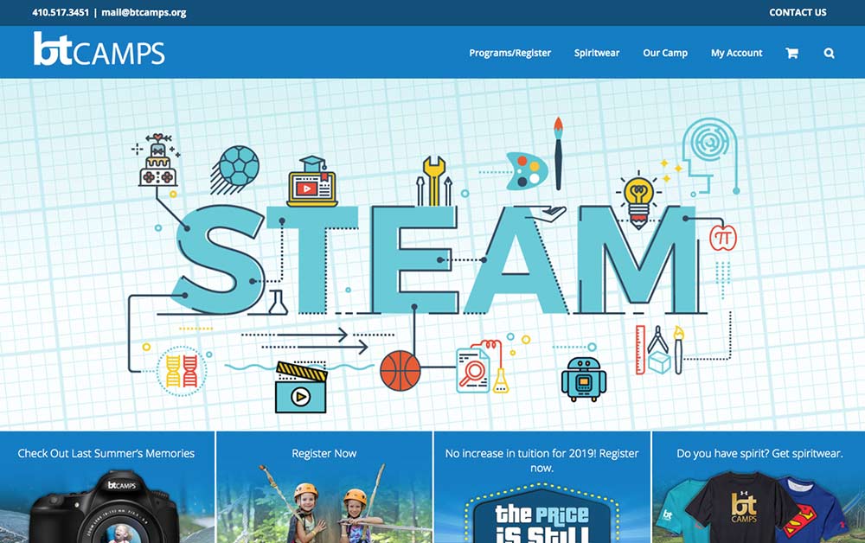Viewport: 865px width, 543px height.
Task: Click the yellow lightbulb icon
Action: coord(638,201)
